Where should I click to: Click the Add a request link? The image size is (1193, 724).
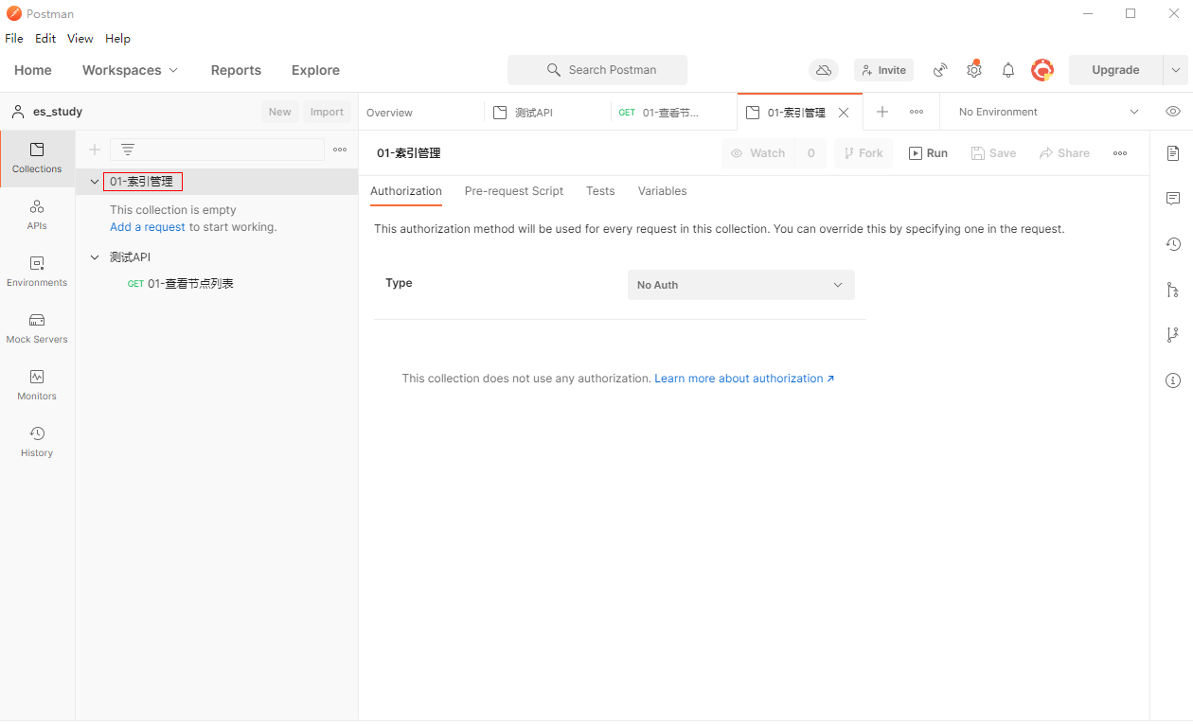pyautogui.click(x=148, y=227)
